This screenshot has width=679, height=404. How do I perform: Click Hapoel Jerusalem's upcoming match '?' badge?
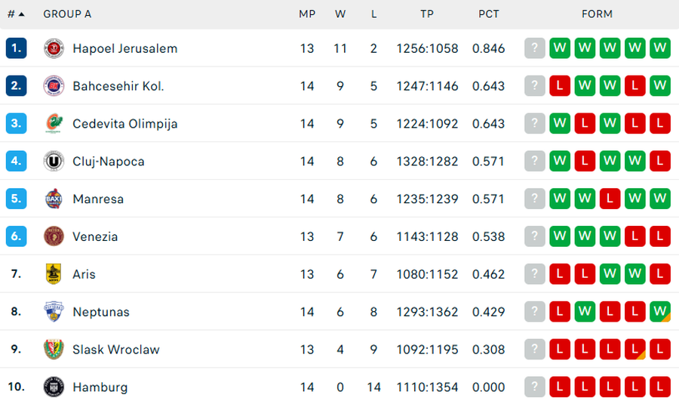click(x=534, y=48)
